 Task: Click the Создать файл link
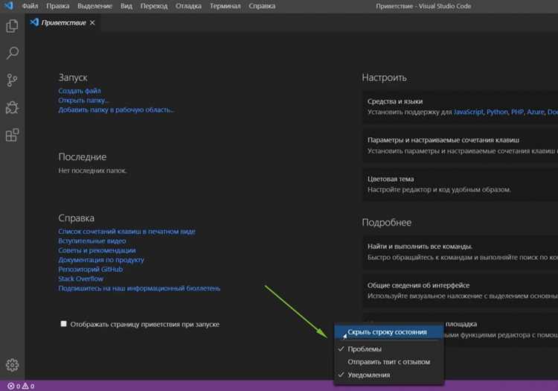80,91
